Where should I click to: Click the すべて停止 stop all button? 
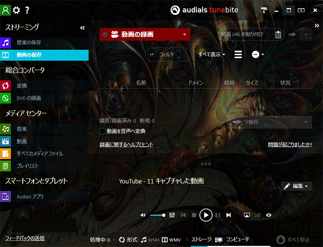coord(293,240)
